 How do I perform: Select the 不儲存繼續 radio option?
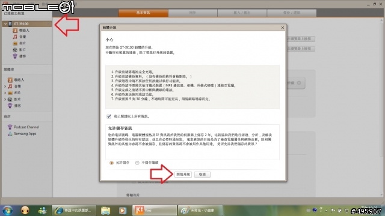coord(137,163)
